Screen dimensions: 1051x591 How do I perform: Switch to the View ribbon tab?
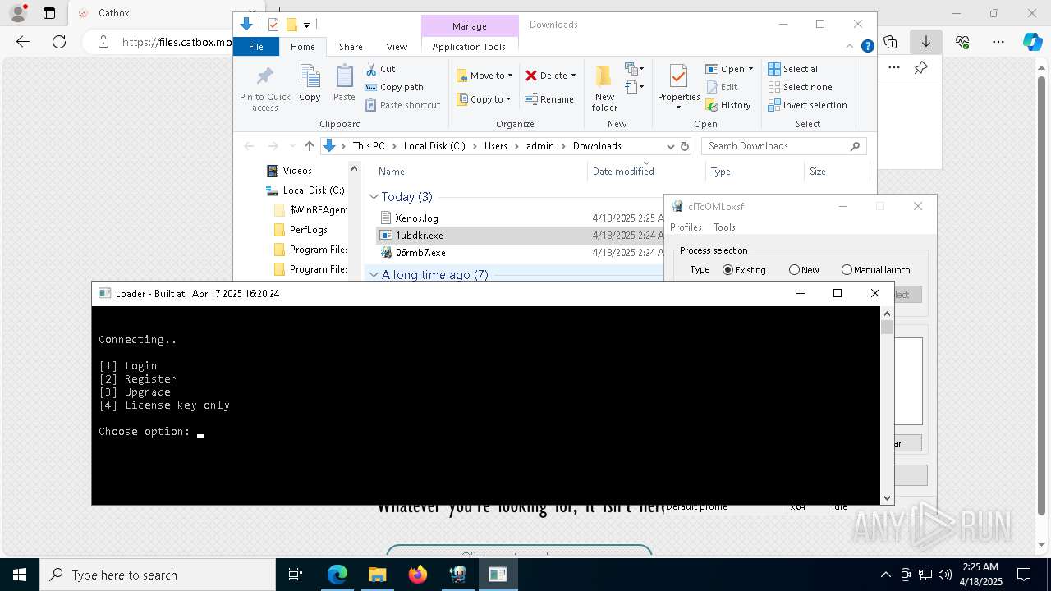coord(397,47)
